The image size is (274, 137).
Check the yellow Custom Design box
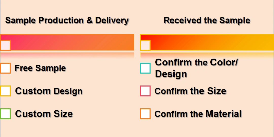coord(5,91)
